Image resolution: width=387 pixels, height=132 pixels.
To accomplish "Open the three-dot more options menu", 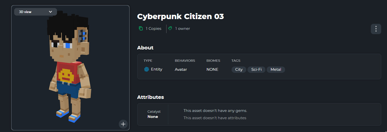I will coord(376,29).
